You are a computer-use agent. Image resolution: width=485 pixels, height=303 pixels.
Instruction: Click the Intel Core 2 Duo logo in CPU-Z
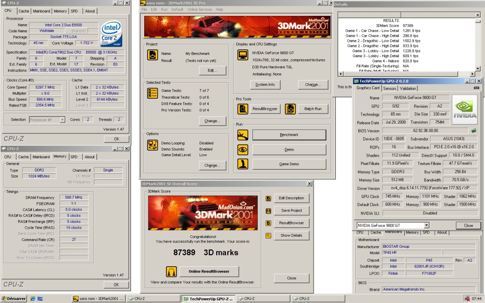pos(112,34)
